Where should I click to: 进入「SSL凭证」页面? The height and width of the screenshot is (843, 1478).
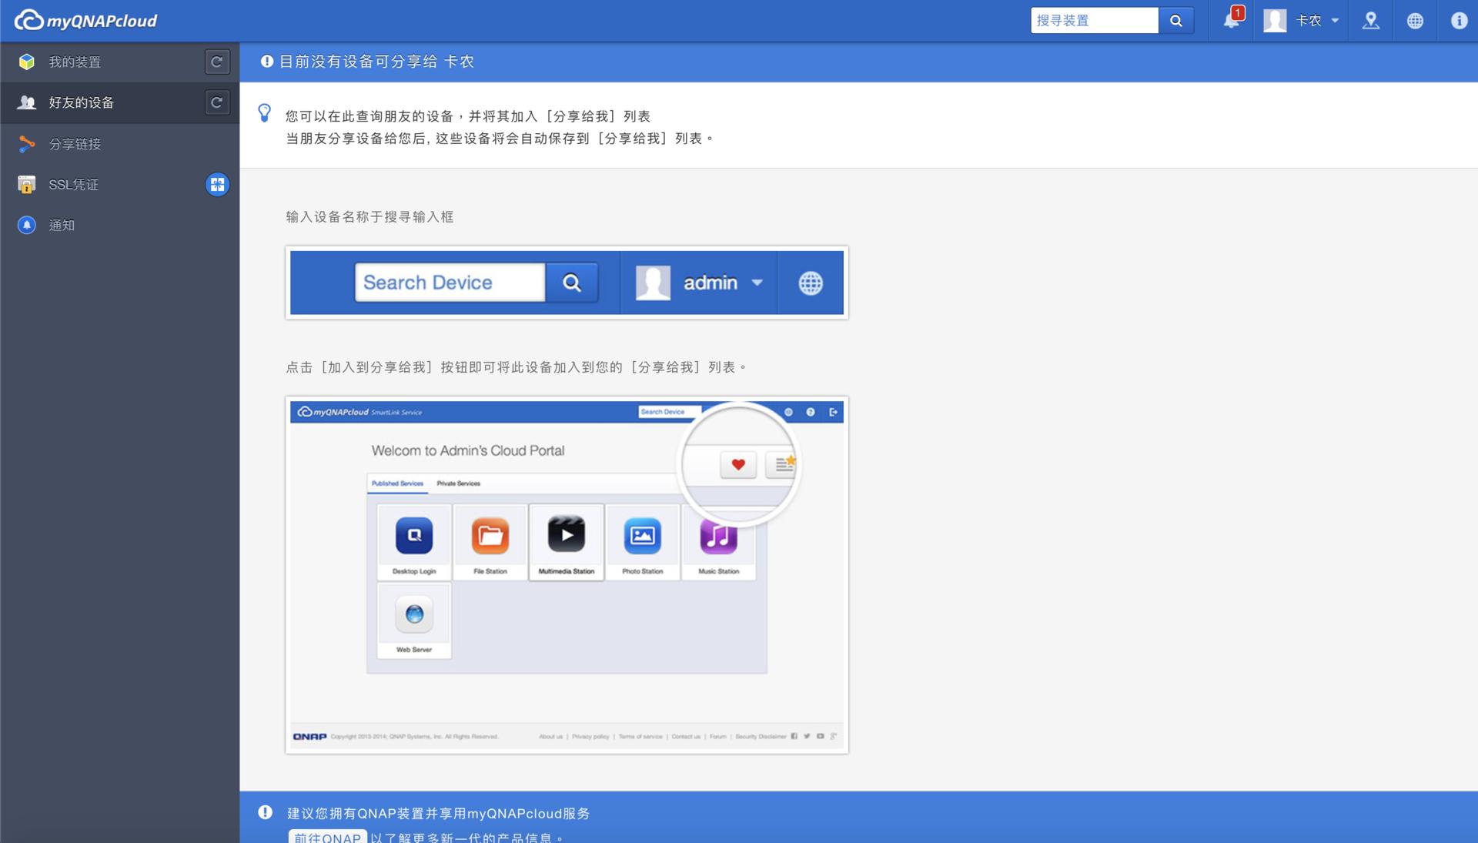point(73,184)
